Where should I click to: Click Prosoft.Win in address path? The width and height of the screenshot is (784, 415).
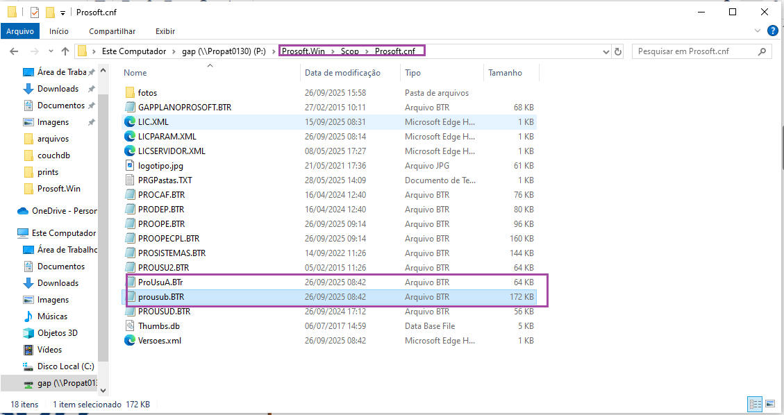pyautogui.click(x=303, y=51)
